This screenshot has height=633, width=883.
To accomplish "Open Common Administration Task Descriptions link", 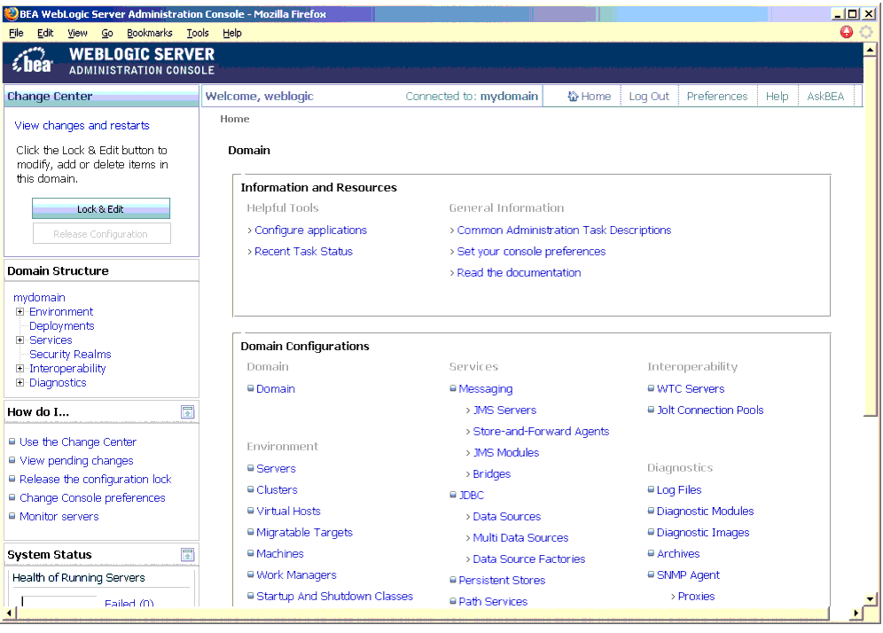I will [x=564, y=230].
